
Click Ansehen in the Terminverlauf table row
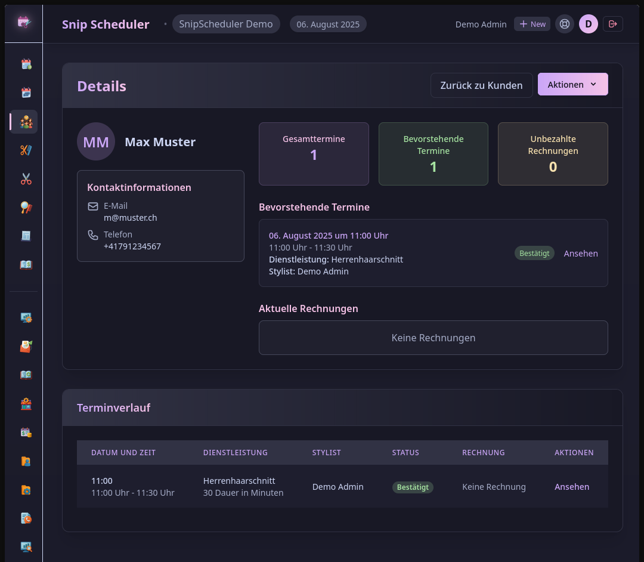(571, 487)
